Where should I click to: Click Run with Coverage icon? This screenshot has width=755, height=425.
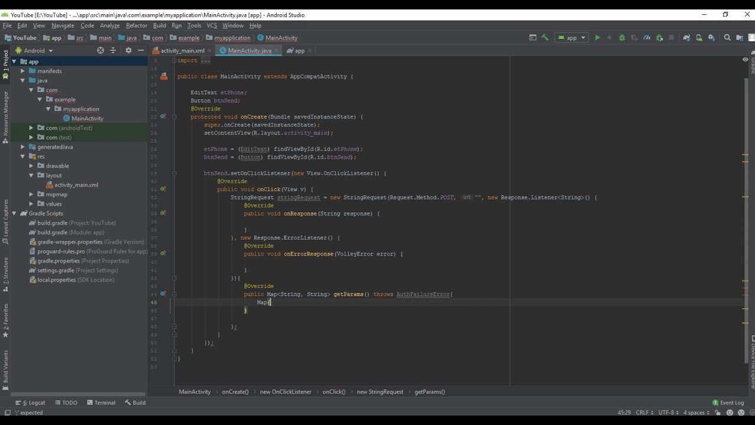tap(634, 38)
